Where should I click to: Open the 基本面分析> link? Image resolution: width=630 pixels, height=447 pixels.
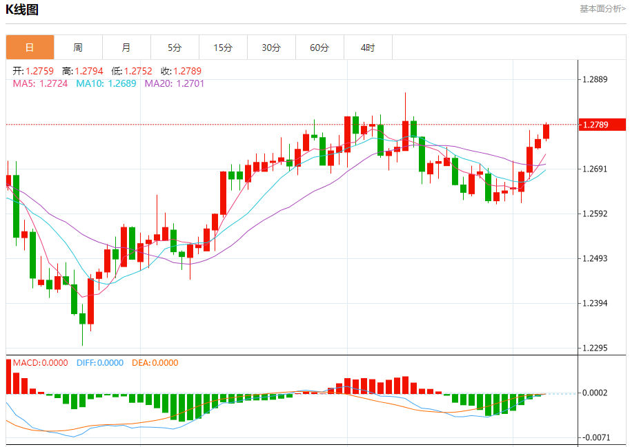point(602,8)
